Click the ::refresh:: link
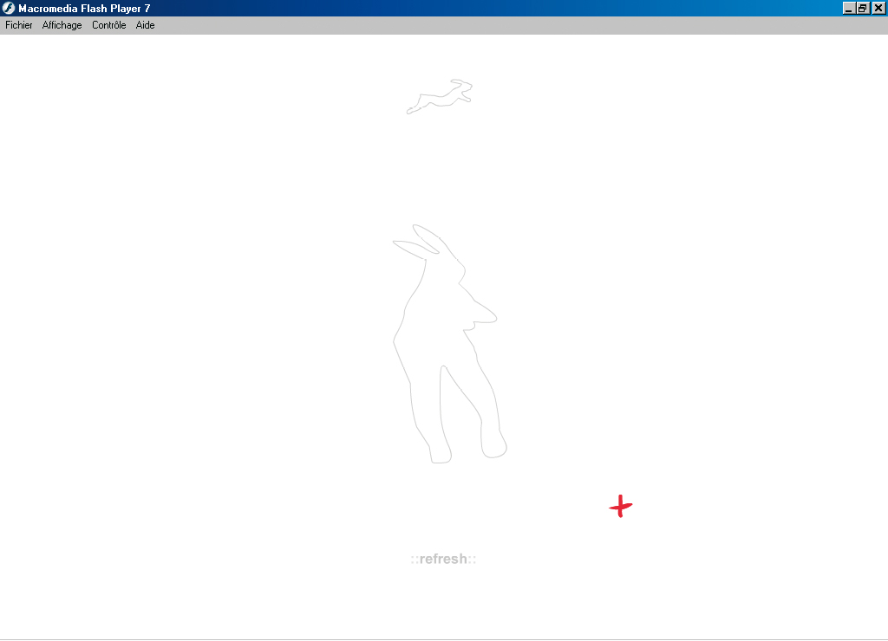This screenshot has height=641, width=888. (443, 559)
